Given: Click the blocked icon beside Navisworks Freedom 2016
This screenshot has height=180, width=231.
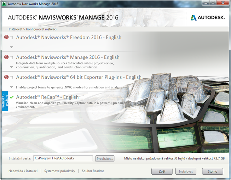Looking at the screenshot, I should [x=6, y=37].
